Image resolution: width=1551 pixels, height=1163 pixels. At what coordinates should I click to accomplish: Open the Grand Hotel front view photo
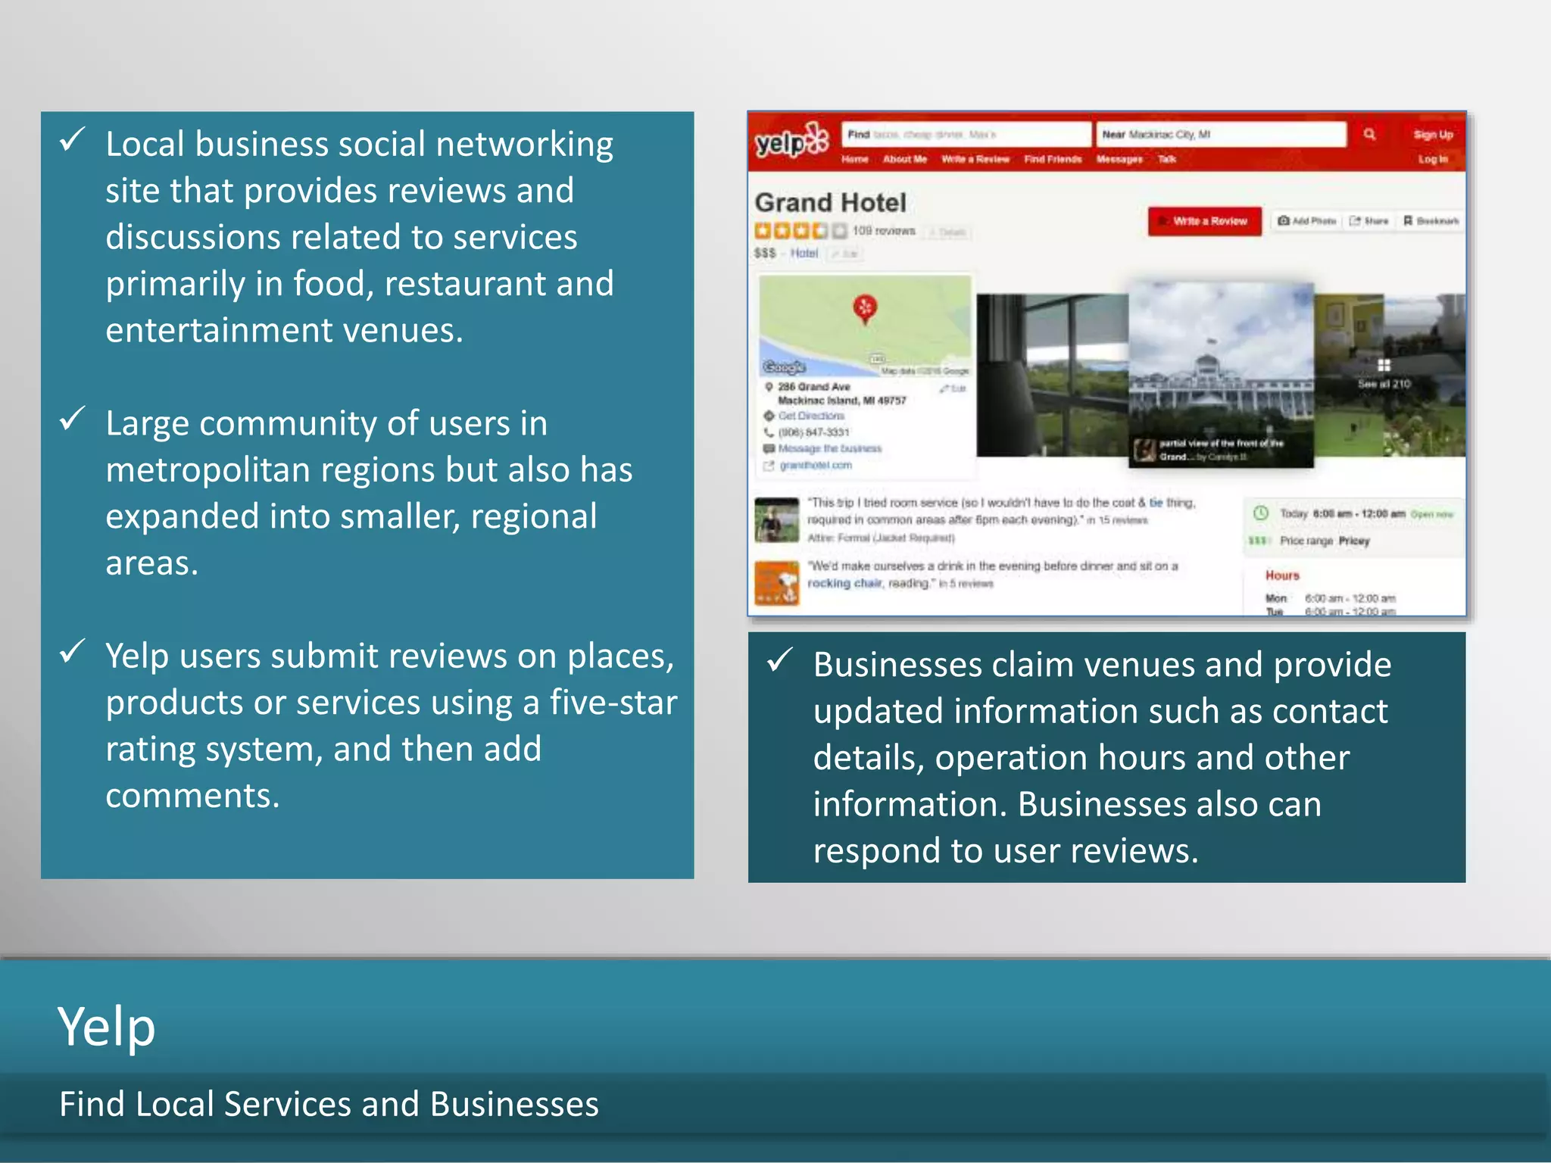pyautogui.click(x=1221, y=376)
